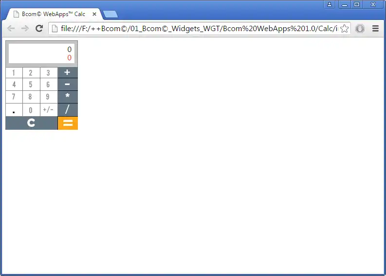Select the Bcom WebApps Calc tab
Viewport: 386px width, 276px height.
click(54, 14)
